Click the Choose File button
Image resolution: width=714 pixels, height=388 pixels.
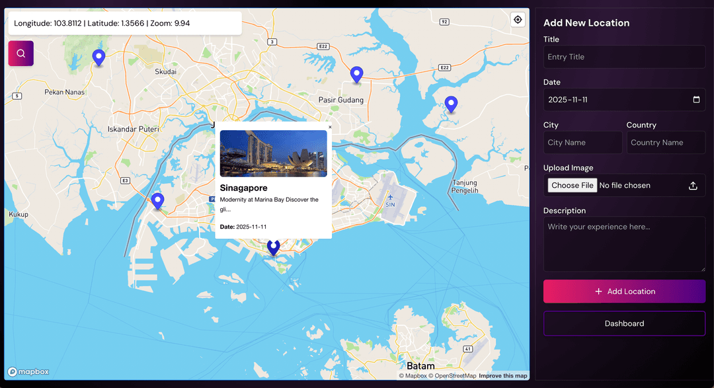pos(573,186)
